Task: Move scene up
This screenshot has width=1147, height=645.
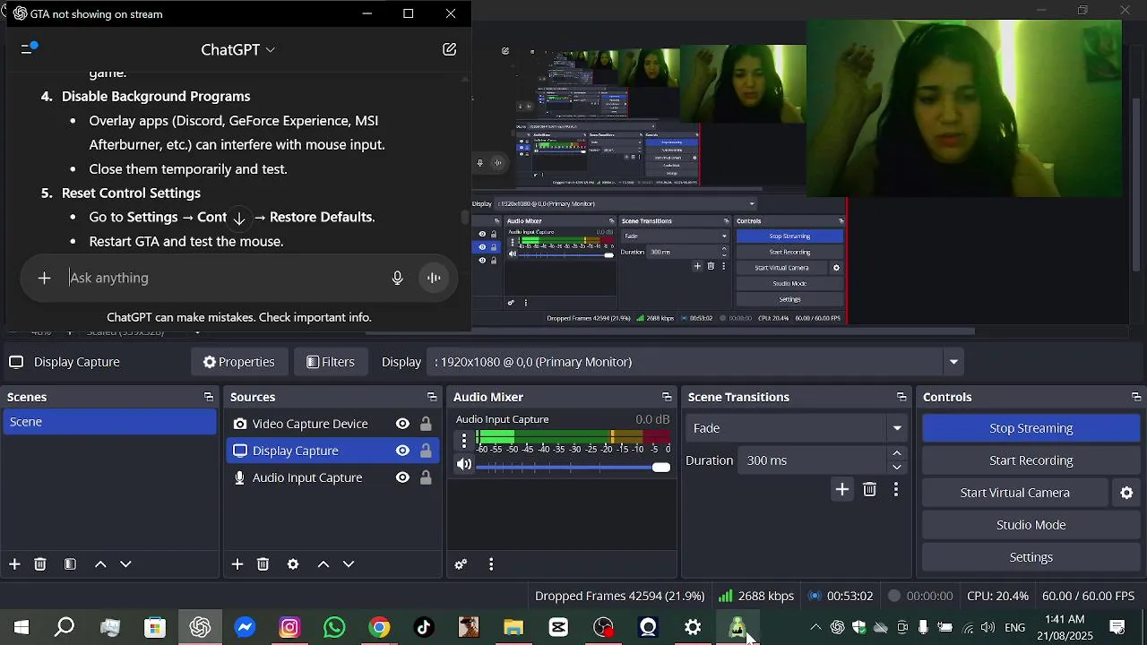Action: pyautogui.click(x=100, y=564)
